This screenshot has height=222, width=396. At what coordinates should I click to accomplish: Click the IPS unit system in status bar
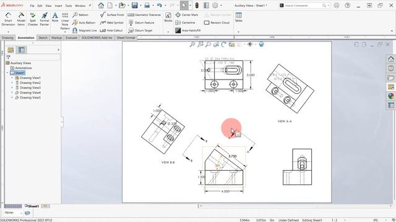(x=376, y=220)
